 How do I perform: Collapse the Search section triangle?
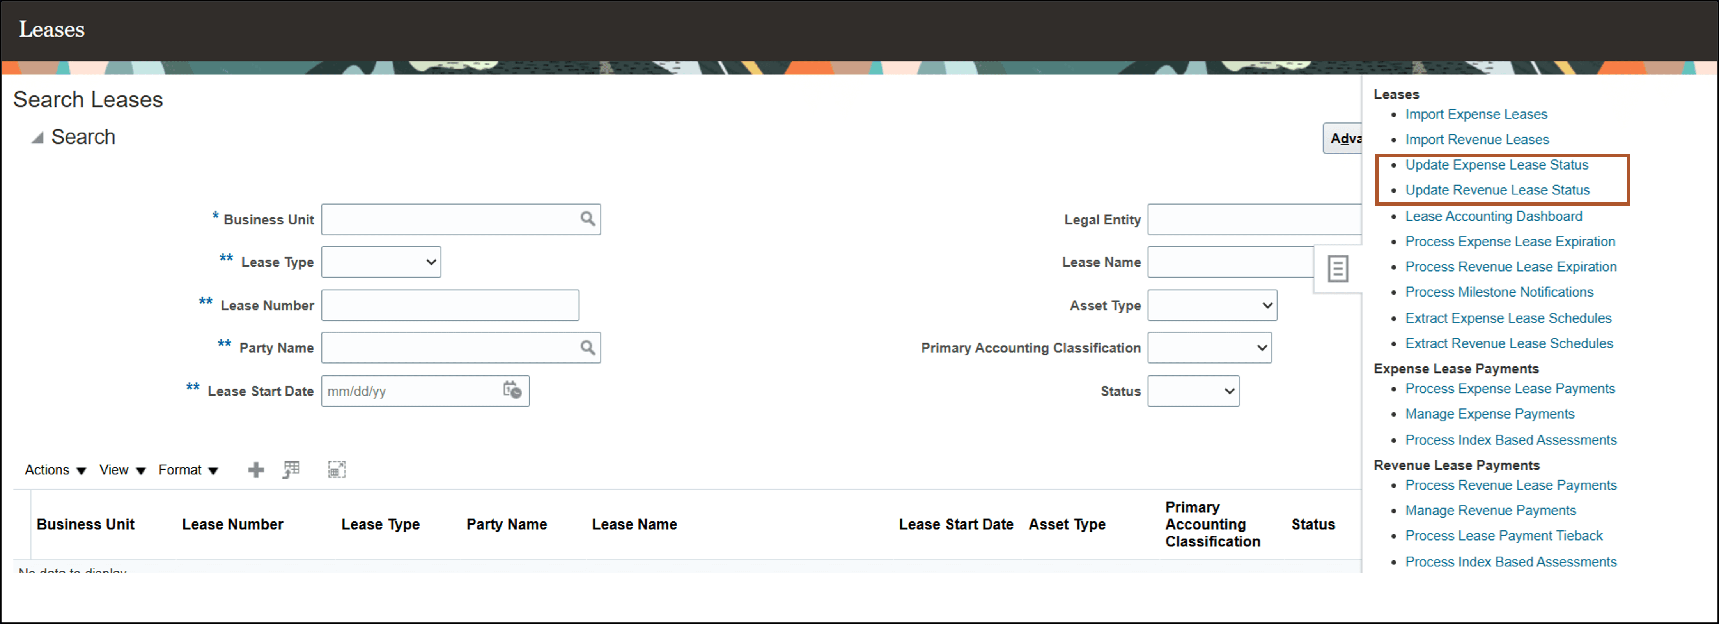point(37,137)
